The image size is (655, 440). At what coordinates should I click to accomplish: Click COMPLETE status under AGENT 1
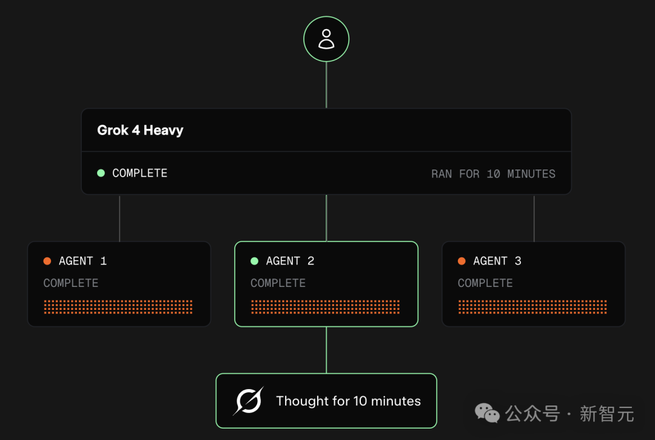click(x=71, y=283)
